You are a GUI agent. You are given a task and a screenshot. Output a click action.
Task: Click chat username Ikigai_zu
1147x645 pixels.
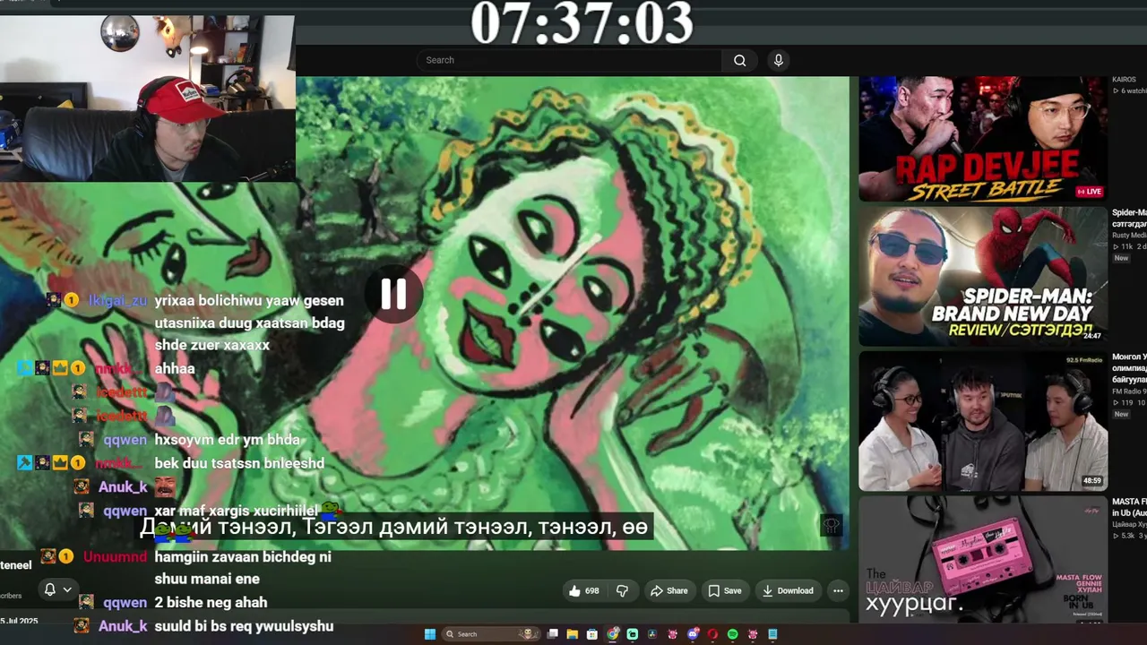117,300
